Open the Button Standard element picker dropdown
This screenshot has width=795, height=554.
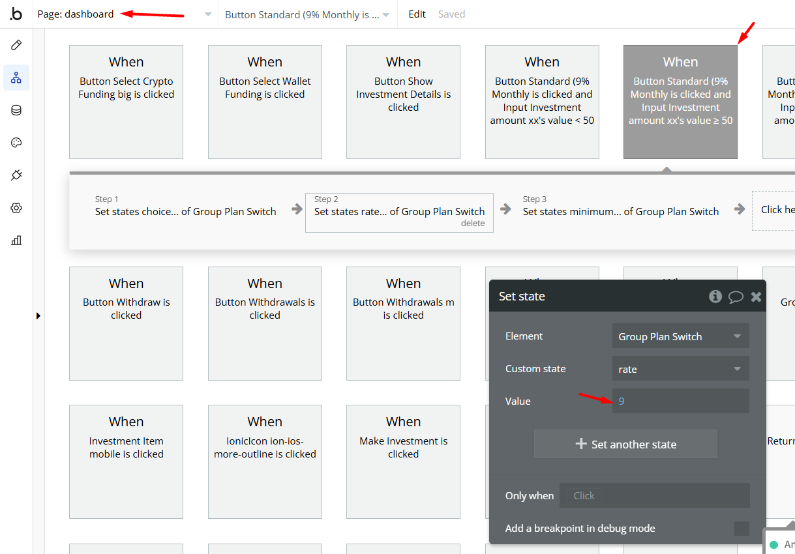click(x=307, y=14)
